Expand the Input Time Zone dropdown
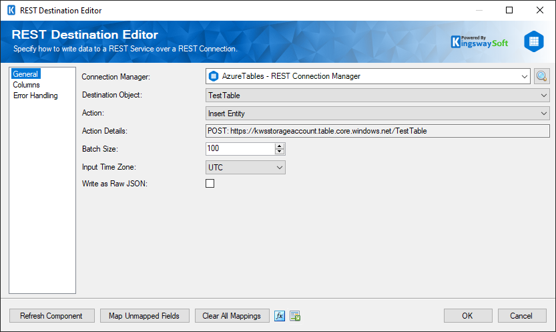556x332 pixels. coord(280,168)
